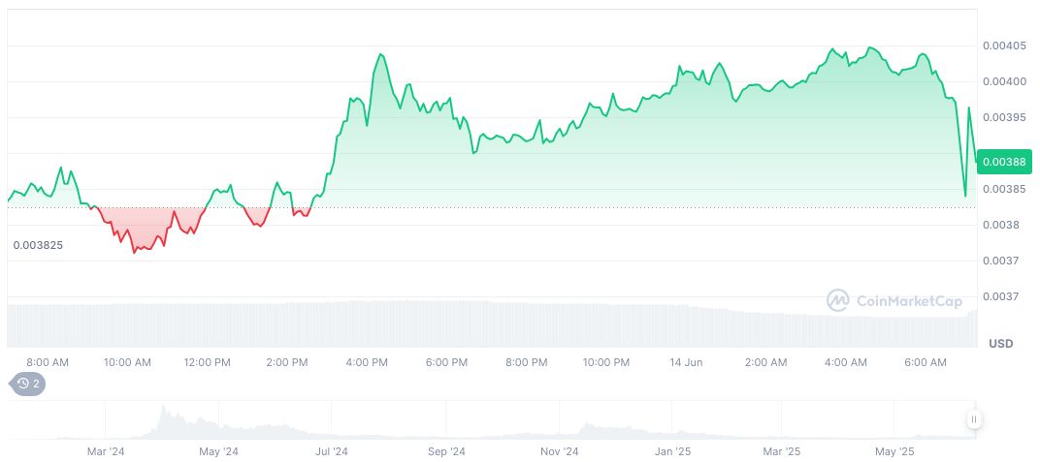Select Nov '24 in the overview timeline
The height and width of the screenshot is (462, 1040).
click(559, 451)
